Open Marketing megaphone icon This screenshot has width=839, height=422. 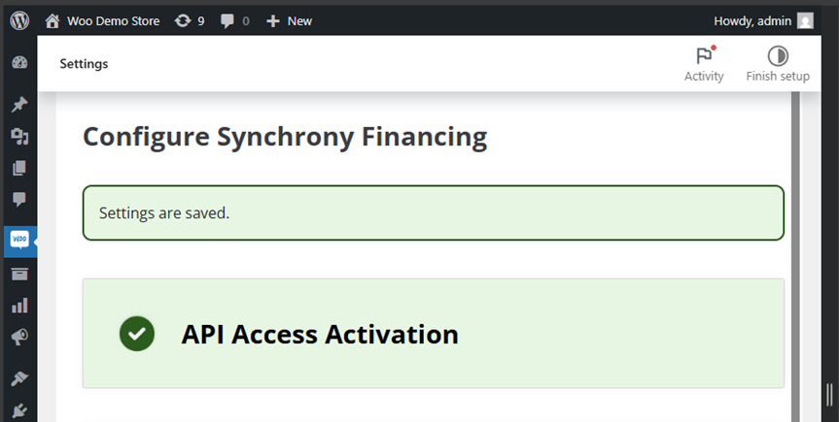coord(19,337)
